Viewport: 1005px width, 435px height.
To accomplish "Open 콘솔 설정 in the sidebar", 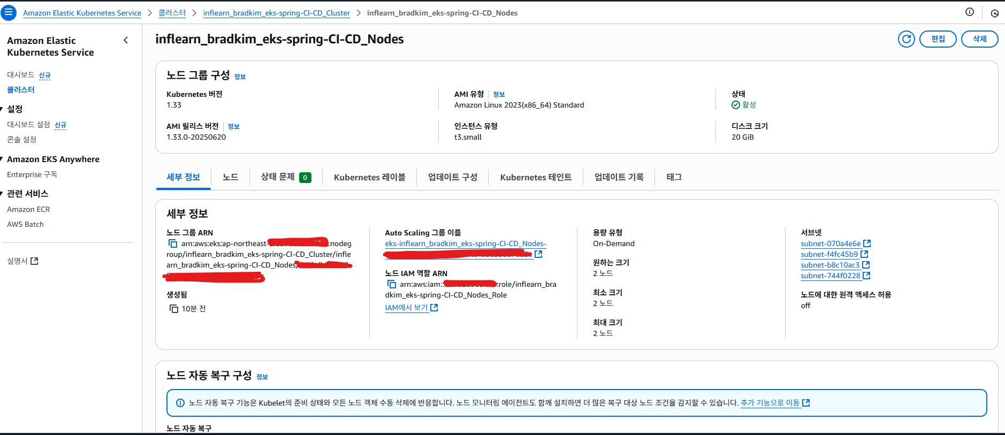I will [21, 140].
